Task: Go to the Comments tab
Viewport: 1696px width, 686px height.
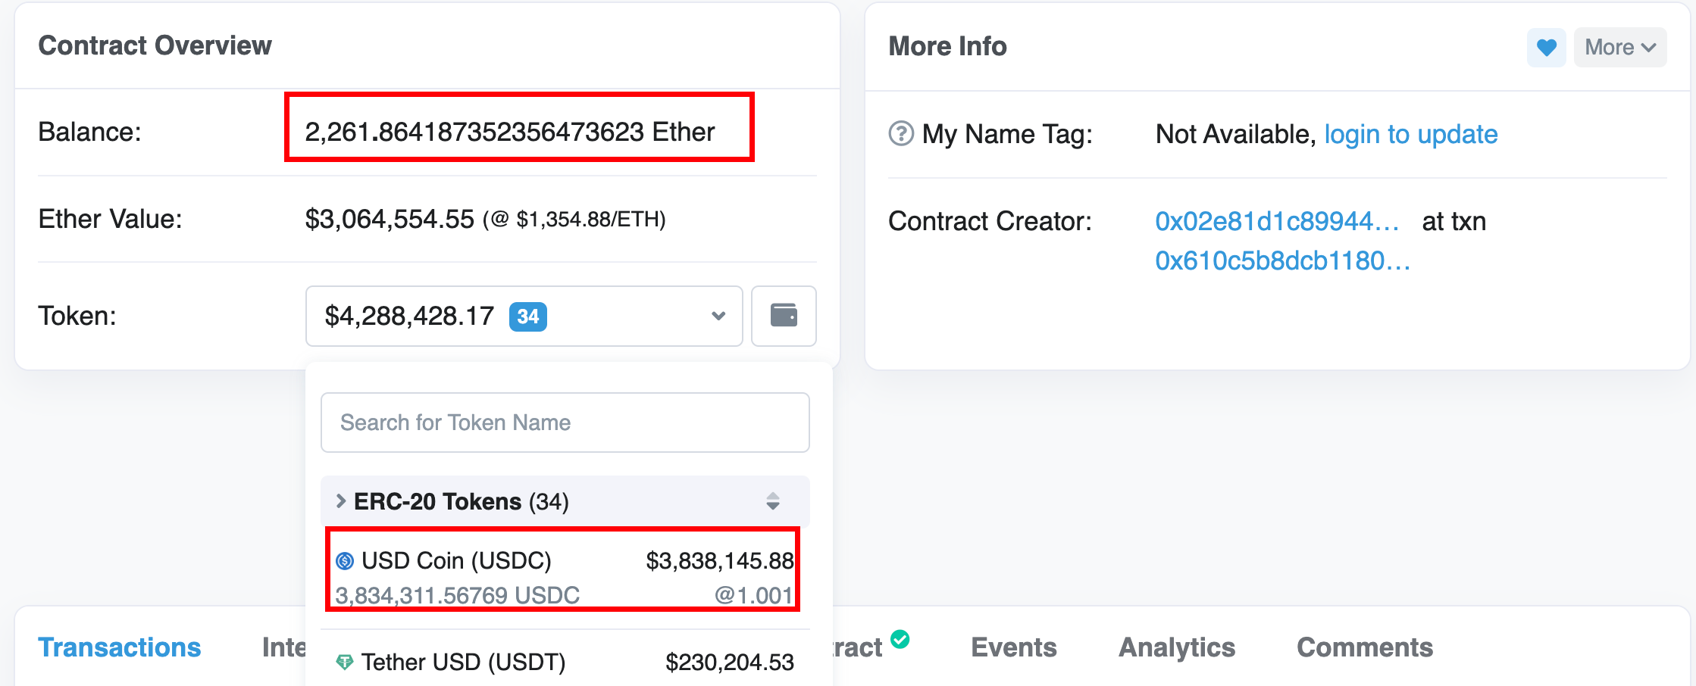Action: 1364,647
